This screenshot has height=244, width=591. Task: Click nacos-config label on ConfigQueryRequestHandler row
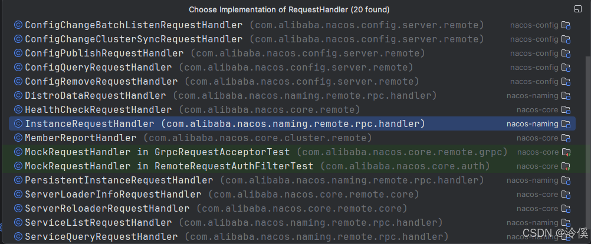(x=534, y=67)
